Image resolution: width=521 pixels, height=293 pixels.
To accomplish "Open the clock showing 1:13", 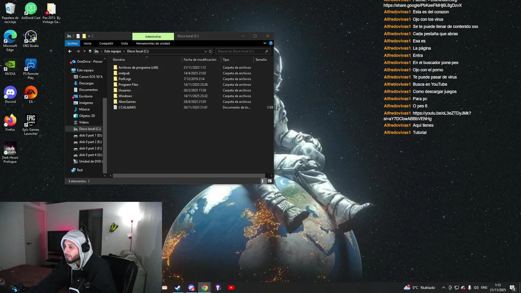I will [x=497, y=288].
